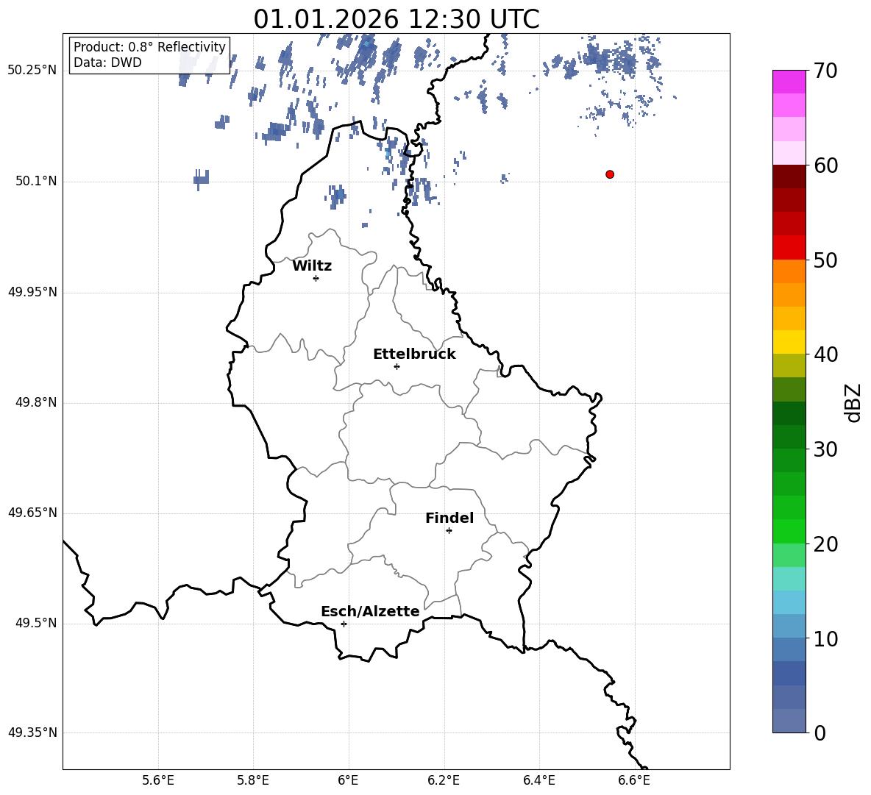Click the 5.8°E longitude label
The image size is (871, 795).
click(253, 780)
